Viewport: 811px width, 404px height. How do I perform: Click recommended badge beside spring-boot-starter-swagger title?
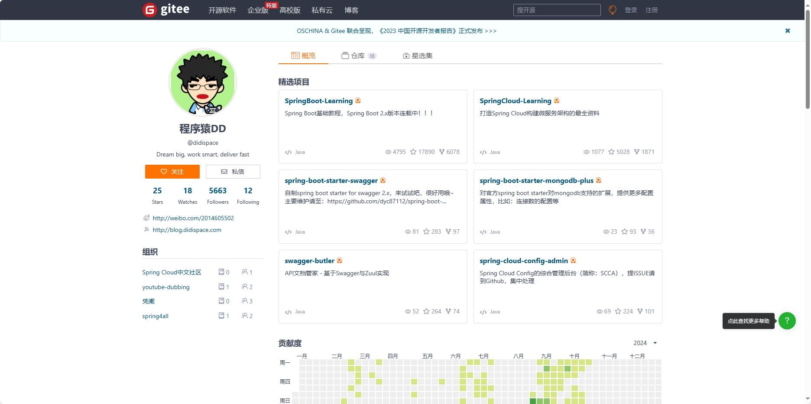pos(383,180)
